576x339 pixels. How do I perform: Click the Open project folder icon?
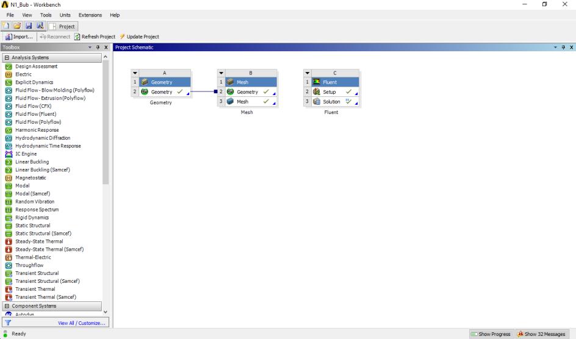click(x=17, y=26)
